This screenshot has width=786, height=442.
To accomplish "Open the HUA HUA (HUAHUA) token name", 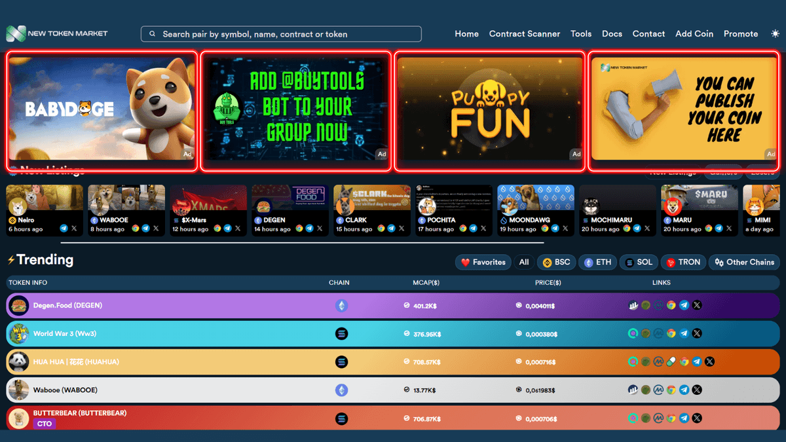I will 76,362.
